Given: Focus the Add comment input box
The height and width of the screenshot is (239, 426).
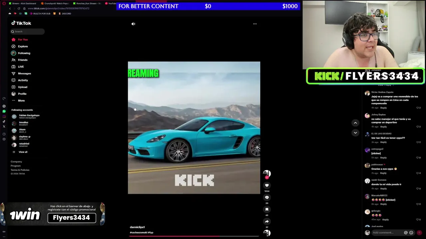Looking at the screenshot, I should [387, 233].
